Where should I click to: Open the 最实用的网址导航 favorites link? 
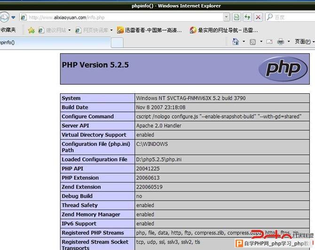tap(224, 31)
